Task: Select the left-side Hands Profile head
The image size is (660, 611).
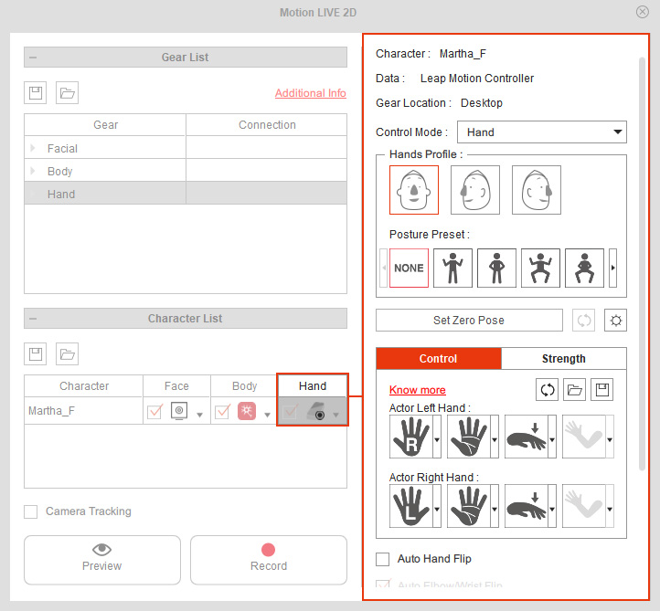Action: [475, 190]
